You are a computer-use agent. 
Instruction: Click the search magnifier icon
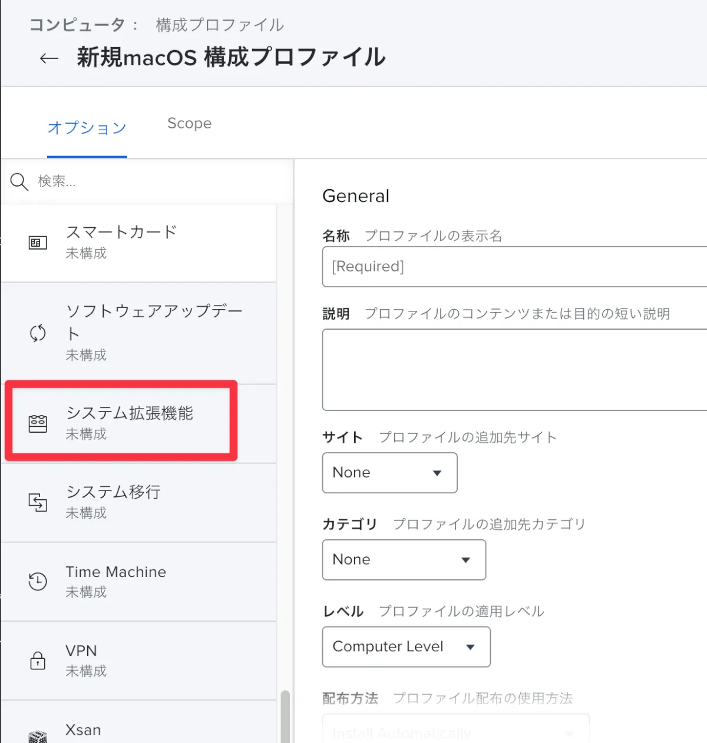tap(19, 182)
